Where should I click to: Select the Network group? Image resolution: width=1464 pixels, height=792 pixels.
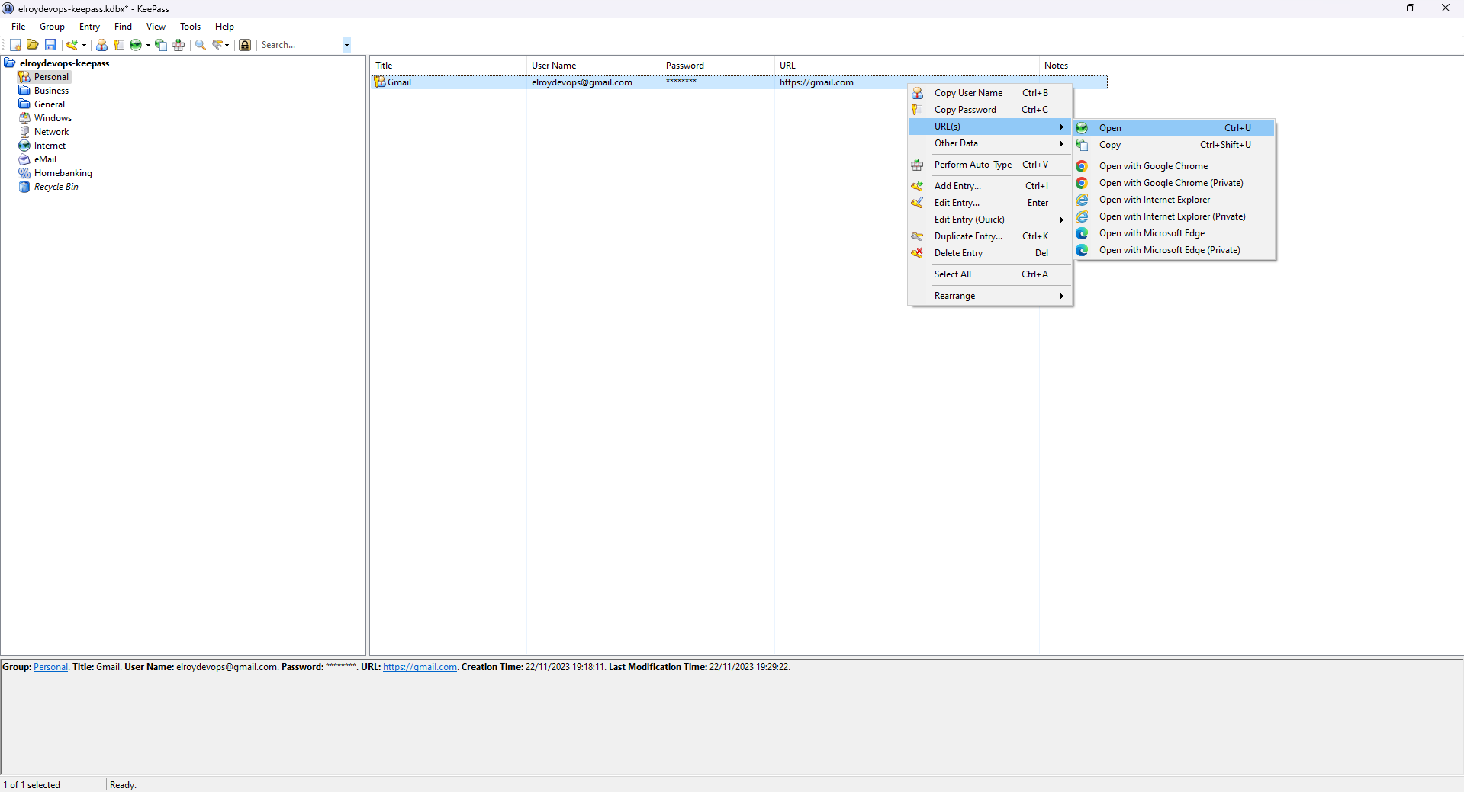click(x=51, y=132)
